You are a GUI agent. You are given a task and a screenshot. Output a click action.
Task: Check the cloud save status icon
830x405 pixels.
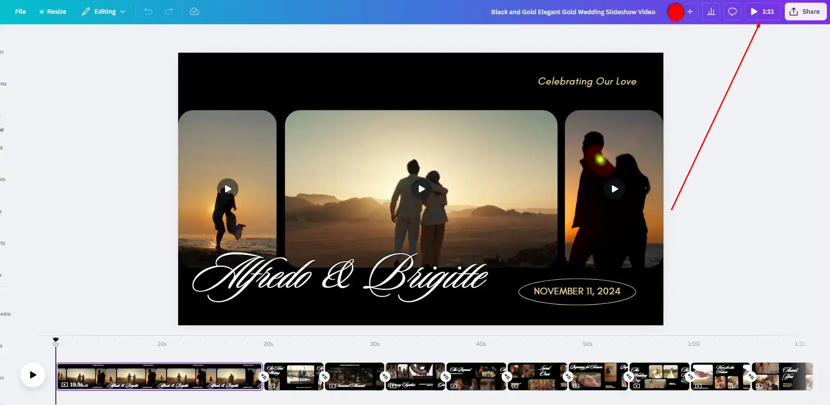[x=195, y=12]
